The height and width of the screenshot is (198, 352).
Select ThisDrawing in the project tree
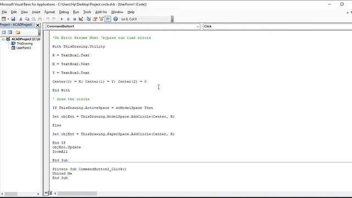click(24, 43)
